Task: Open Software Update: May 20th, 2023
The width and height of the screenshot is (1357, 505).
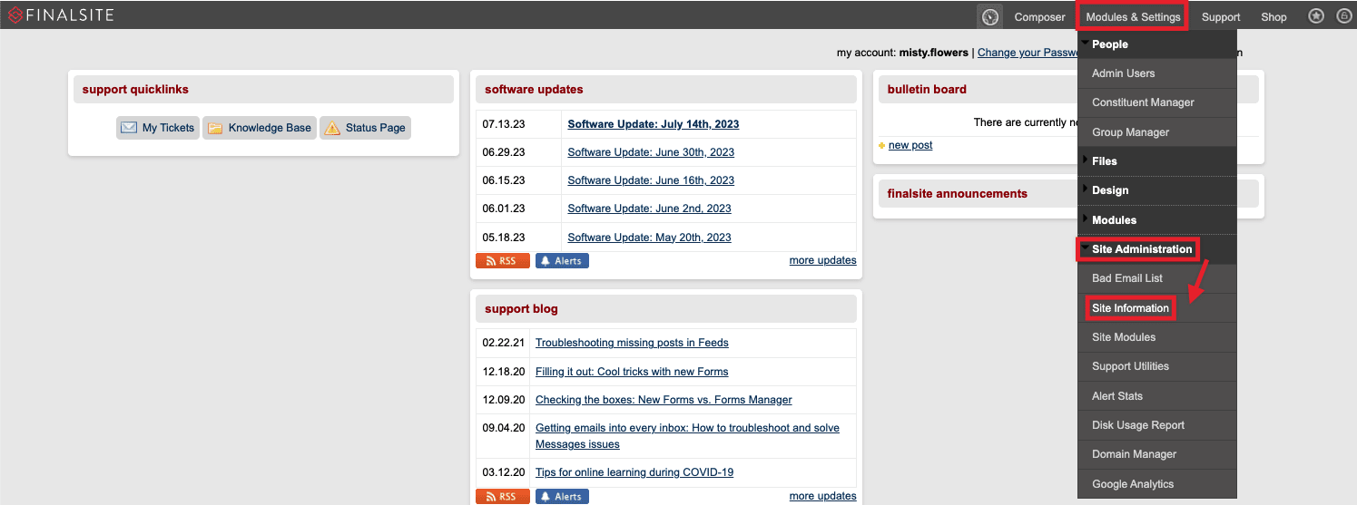Action: click(649, 238)
